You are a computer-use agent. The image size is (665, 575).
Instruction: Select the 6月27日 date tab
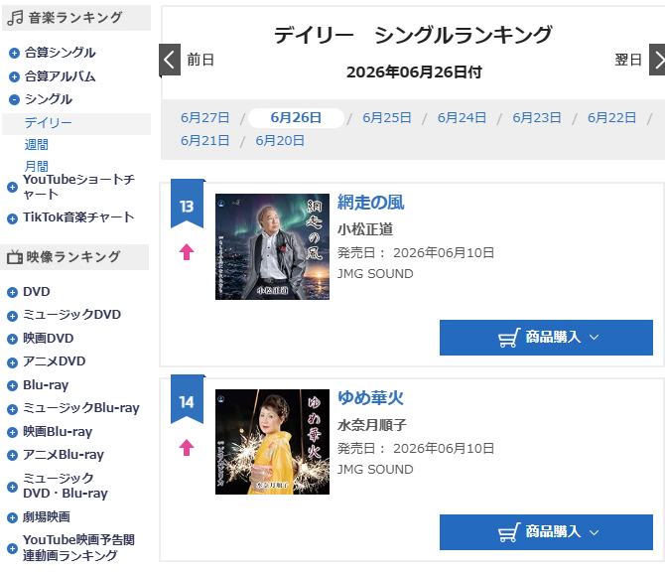click(x=204, y=117)
